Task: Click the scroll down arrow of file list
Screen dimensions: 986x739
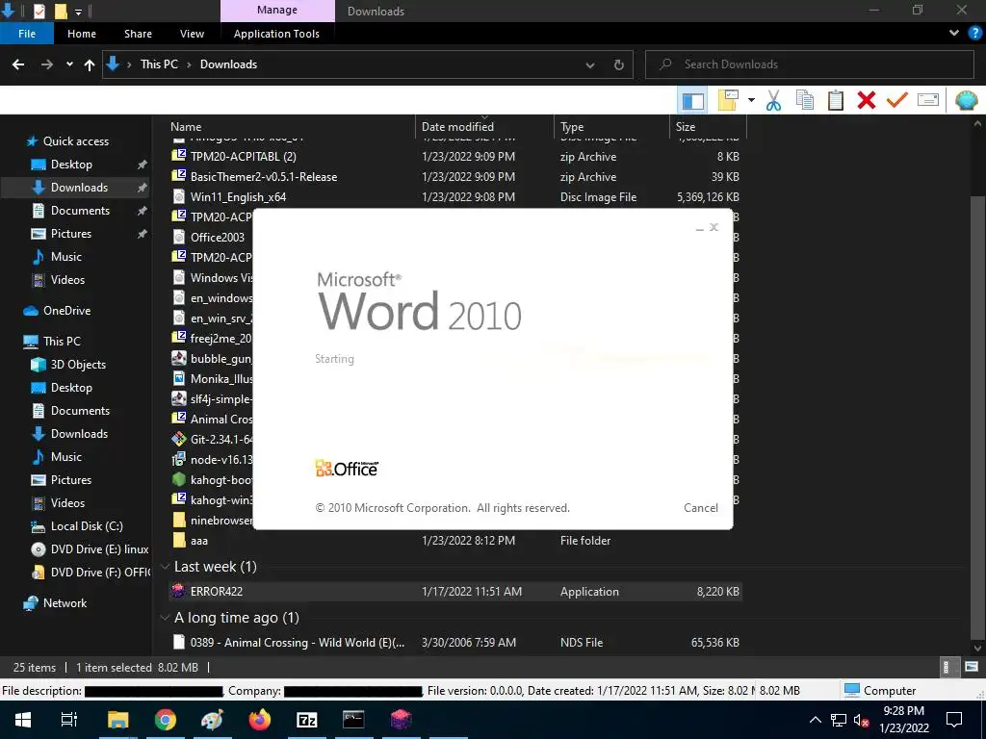Action: (977, 648)
